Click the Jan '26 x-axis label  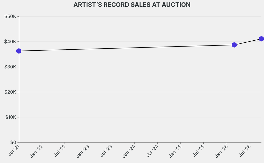[x=221, y=151]
